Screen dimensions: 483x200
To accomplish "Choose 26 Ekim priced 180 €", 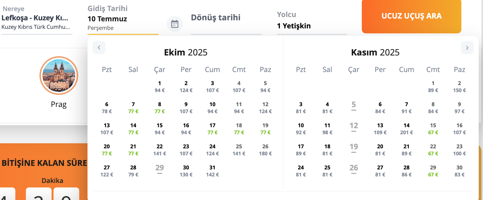I will click(265, 150).
